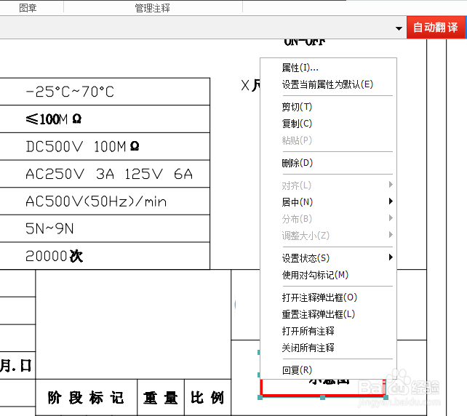Expand the 设置状态(S) submenu
This screenshot has width=467, height=416.
coord(328,258)
